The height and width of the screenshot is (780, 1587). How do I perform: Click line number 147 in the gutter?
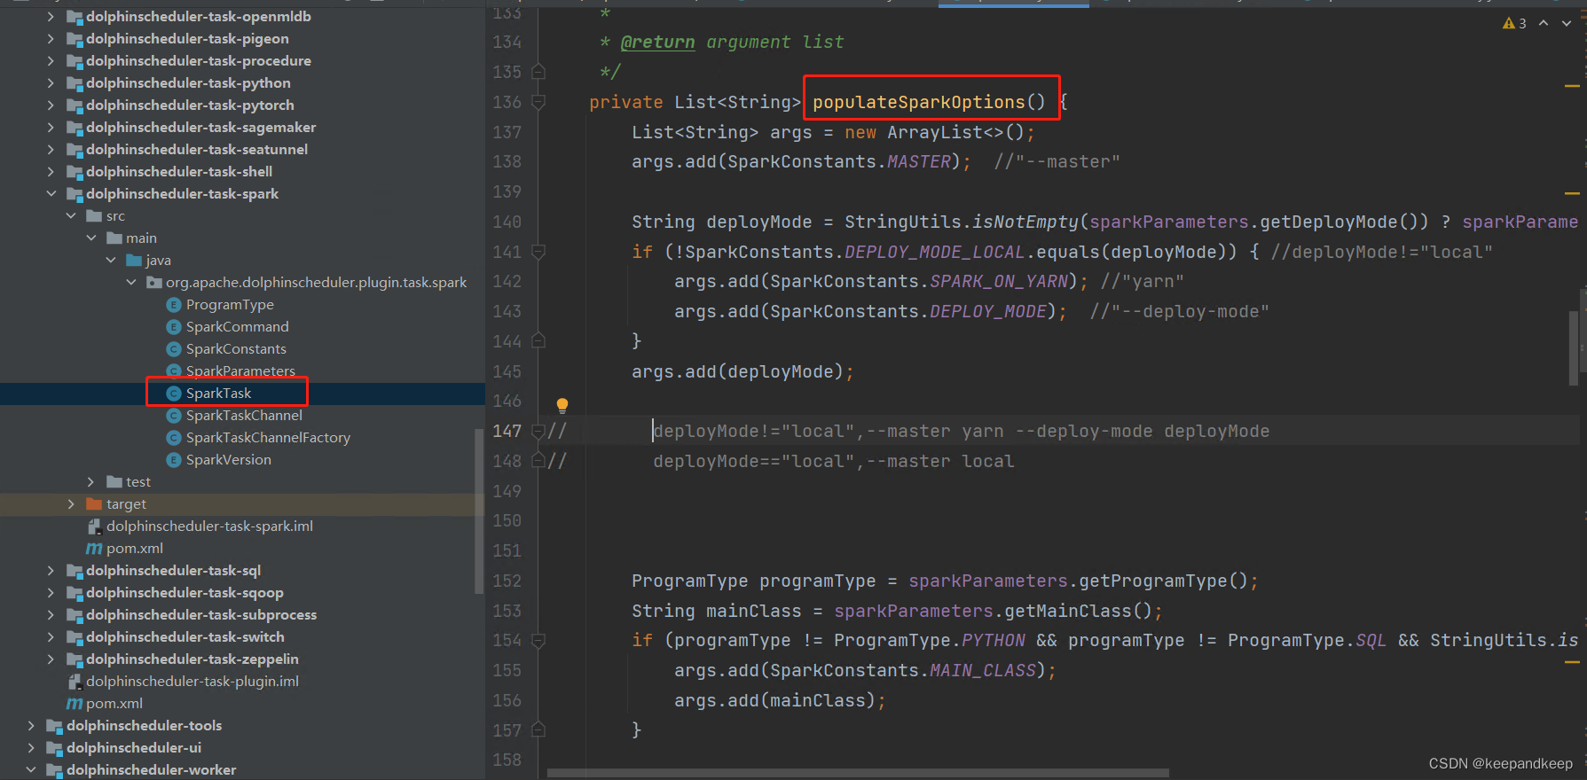pos(507,432)
